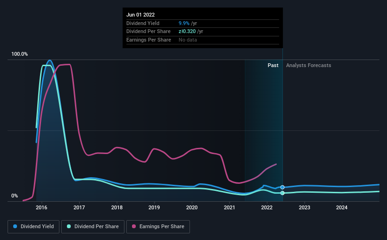This screenshot has width=387, height=240.
Task: Click the 100.0% y-axis label
Action: 19,54
